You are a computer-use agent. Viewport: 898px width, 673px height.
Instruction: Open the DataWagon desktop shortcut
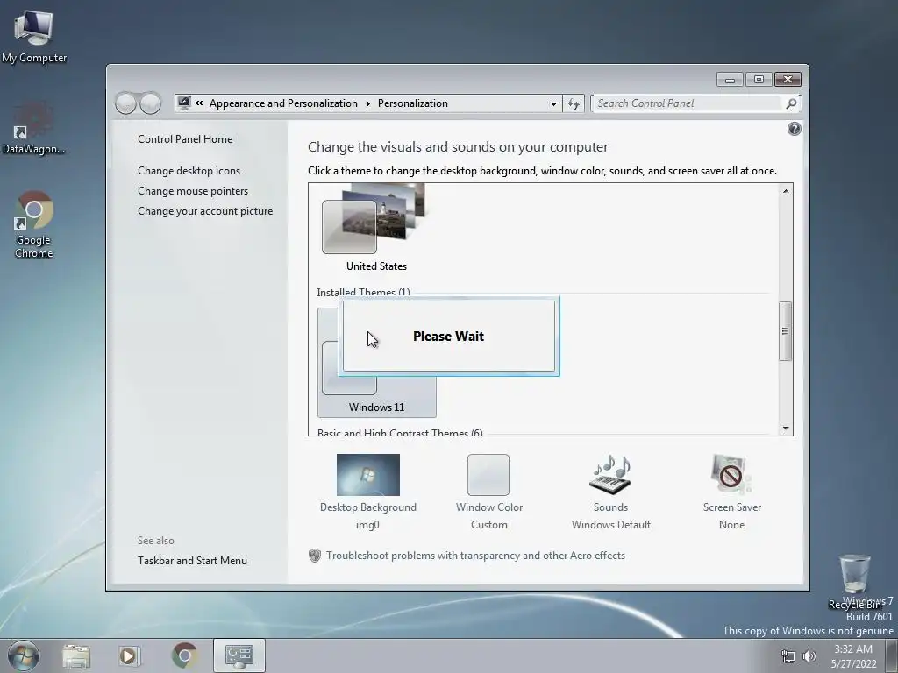click(x=34, y=128)
